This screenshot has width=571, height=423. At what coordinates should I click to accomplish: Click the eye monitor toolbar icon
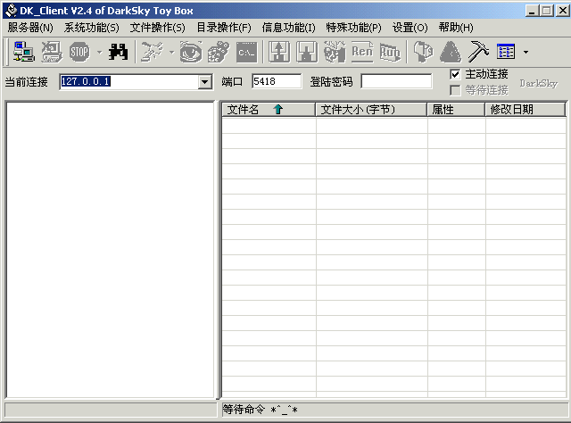[x=190, y=52]
